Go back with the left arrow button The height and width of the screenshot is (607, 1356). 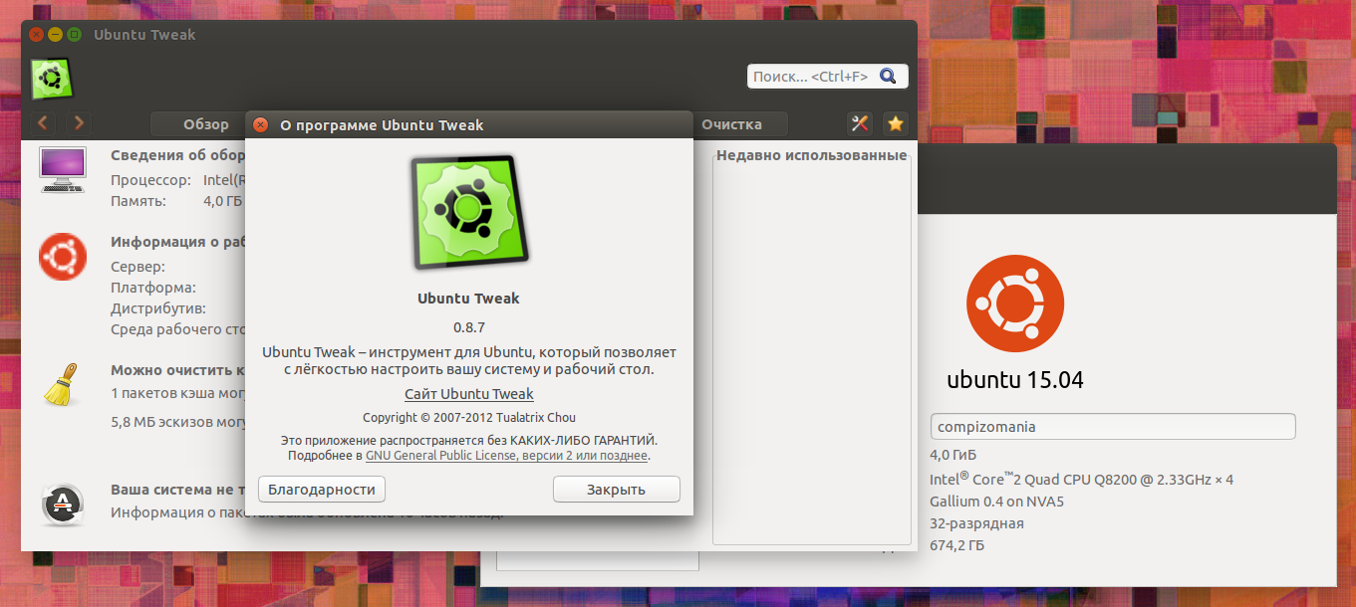(43, 123)
